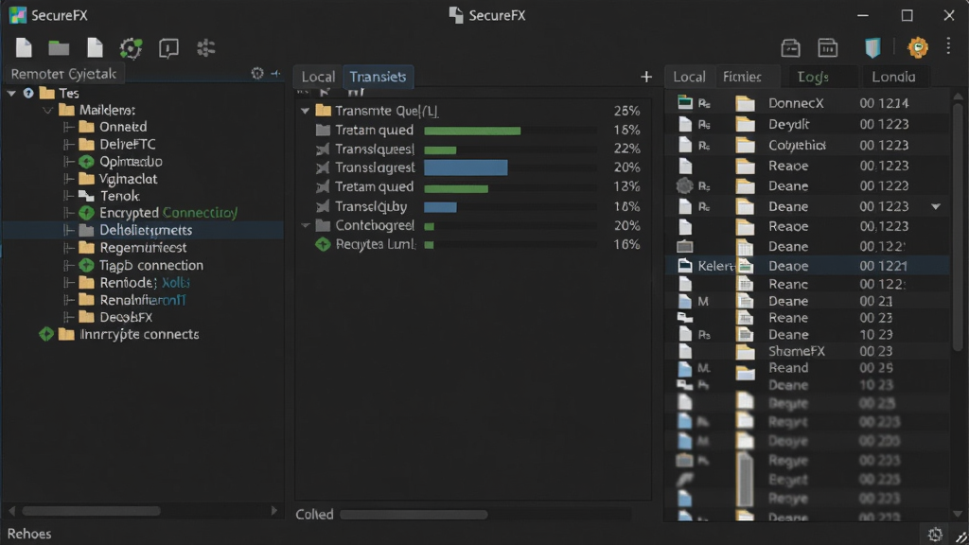Click the gear icon in Remote panel header
This screenshot has height=545, width=969.
257,74
